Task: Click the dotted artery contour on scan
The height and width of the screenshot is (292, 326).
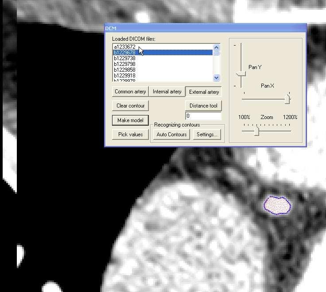Action: coord(277,205)
